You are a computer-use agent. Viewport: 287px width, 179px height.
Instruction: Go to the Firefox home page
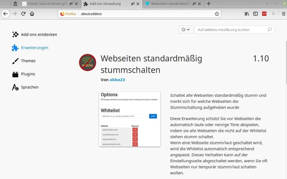[x=32, y=14]
